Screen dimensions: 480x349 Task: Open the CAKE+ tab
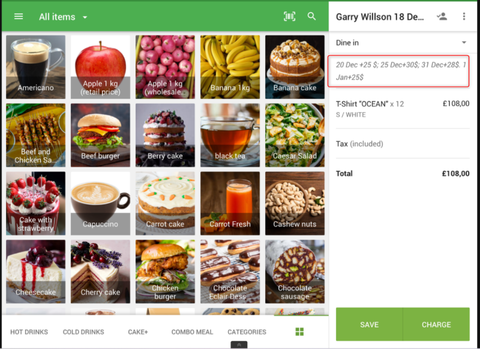pos(138,332)
